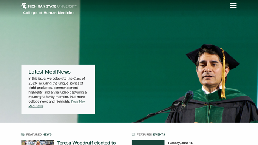
Task: Select the Latest Med News heading
Action: 49,72
